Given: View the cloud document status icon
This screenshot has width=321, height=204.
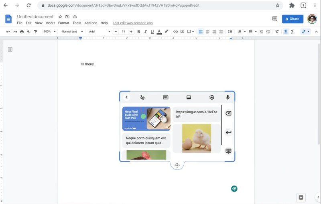Looking at the screenshot, I should (x=75, y=16).
